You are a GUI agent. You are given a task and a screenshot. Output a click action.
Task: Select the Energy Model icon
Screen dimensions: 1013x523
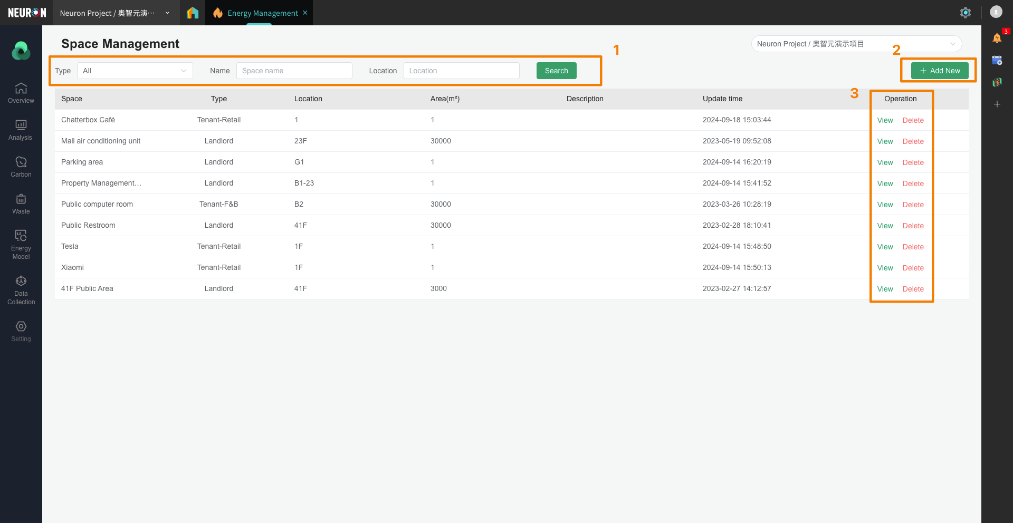pyautogui.click(x=21, y=244)
